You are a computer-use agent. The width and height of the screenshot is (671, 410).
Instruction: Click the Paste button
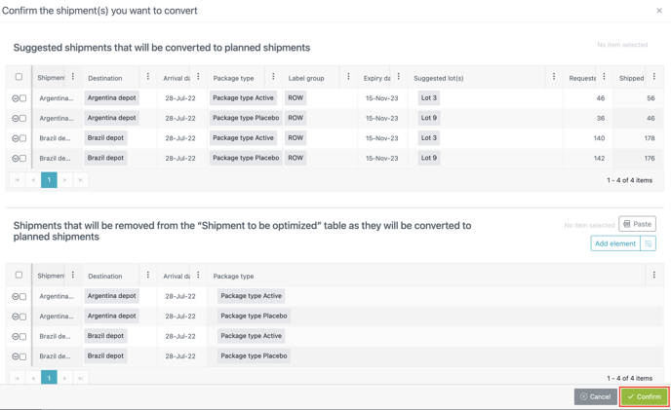(638, 224)
